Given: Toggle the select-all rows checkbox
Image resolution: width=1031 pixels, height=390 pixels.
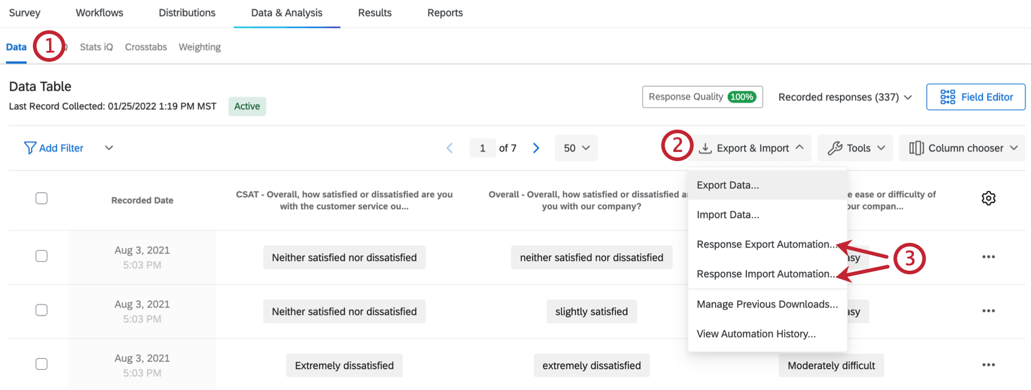Looking at the screenshot, I should pyautogui.click(x=41, y=198).
